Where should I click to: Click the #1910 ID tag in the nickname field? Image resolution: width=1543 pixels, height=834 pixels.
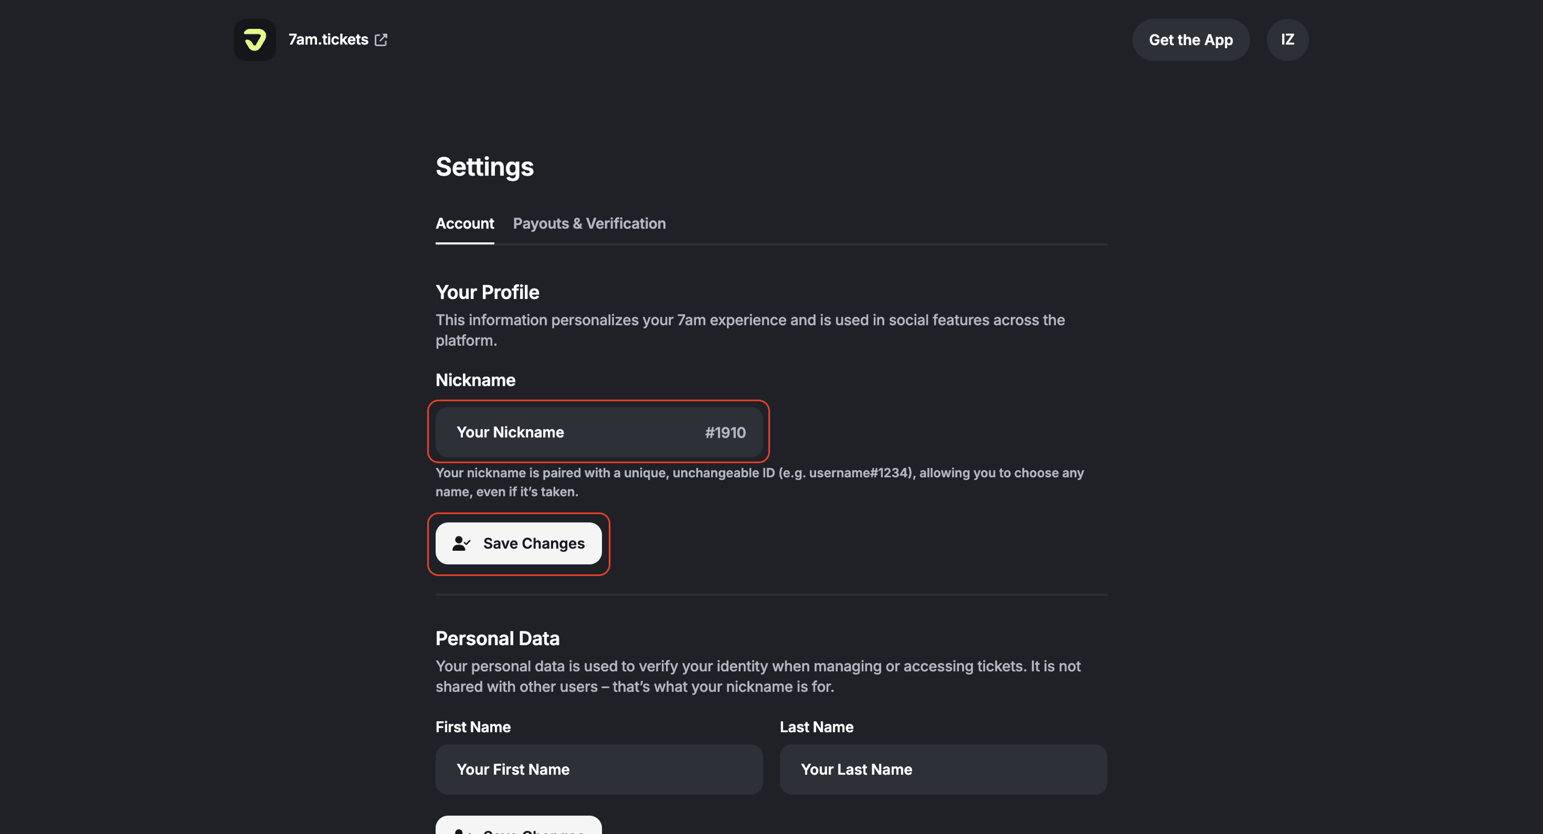click(724, 433)
